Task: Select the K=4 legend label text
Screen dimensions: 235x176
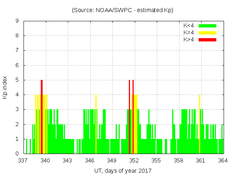Action: (189, 33)
